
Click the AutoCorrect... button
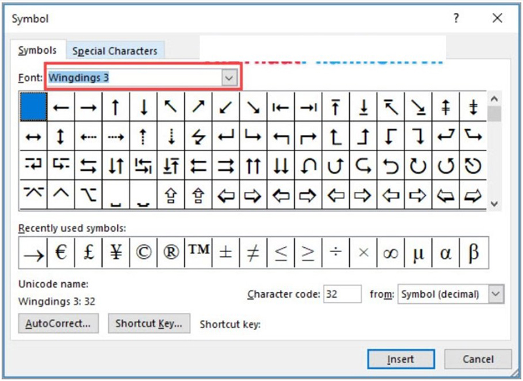[58, 323]
